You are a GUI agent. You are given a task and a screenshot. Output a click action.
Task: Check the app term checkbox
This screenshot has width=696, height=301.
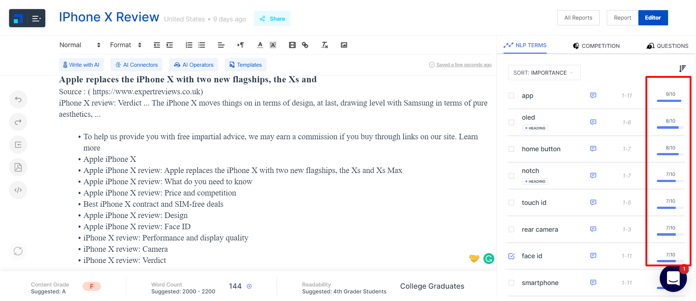[511, 96]
